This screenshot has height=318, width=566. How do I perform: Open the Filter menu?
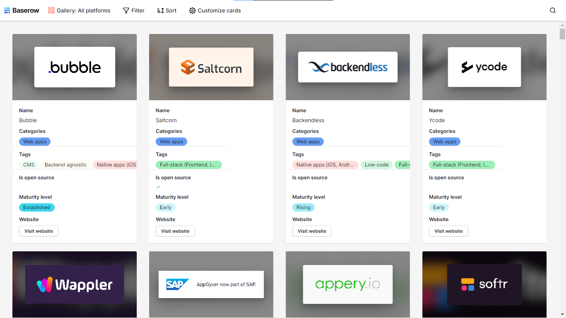click(x=134, y=10)
